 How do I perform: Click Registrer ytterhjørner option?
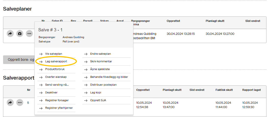pos(59,108)
